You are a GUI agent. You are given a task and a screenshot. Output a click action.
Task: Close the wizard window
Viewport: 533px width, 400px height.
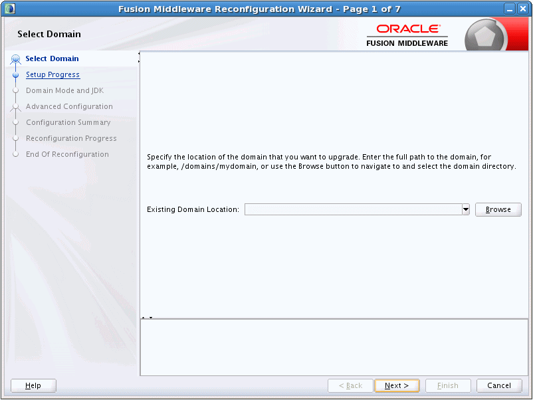(523, 9)
